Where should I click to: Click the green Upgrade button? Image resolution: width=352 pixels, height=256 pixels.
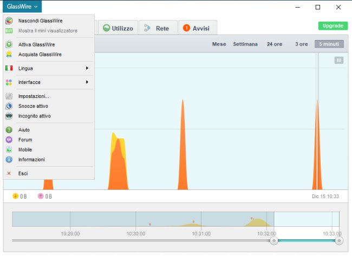click(x=333, y=26)
